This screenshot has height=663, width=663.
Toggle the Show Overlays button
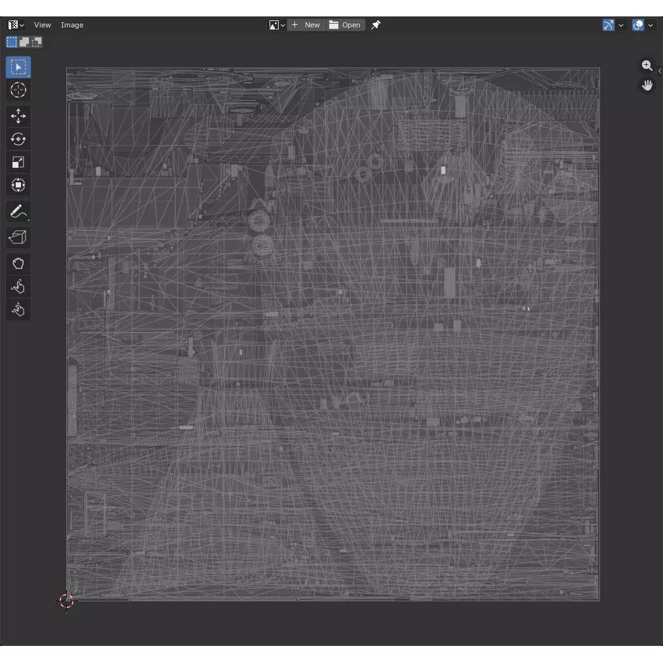638,25
